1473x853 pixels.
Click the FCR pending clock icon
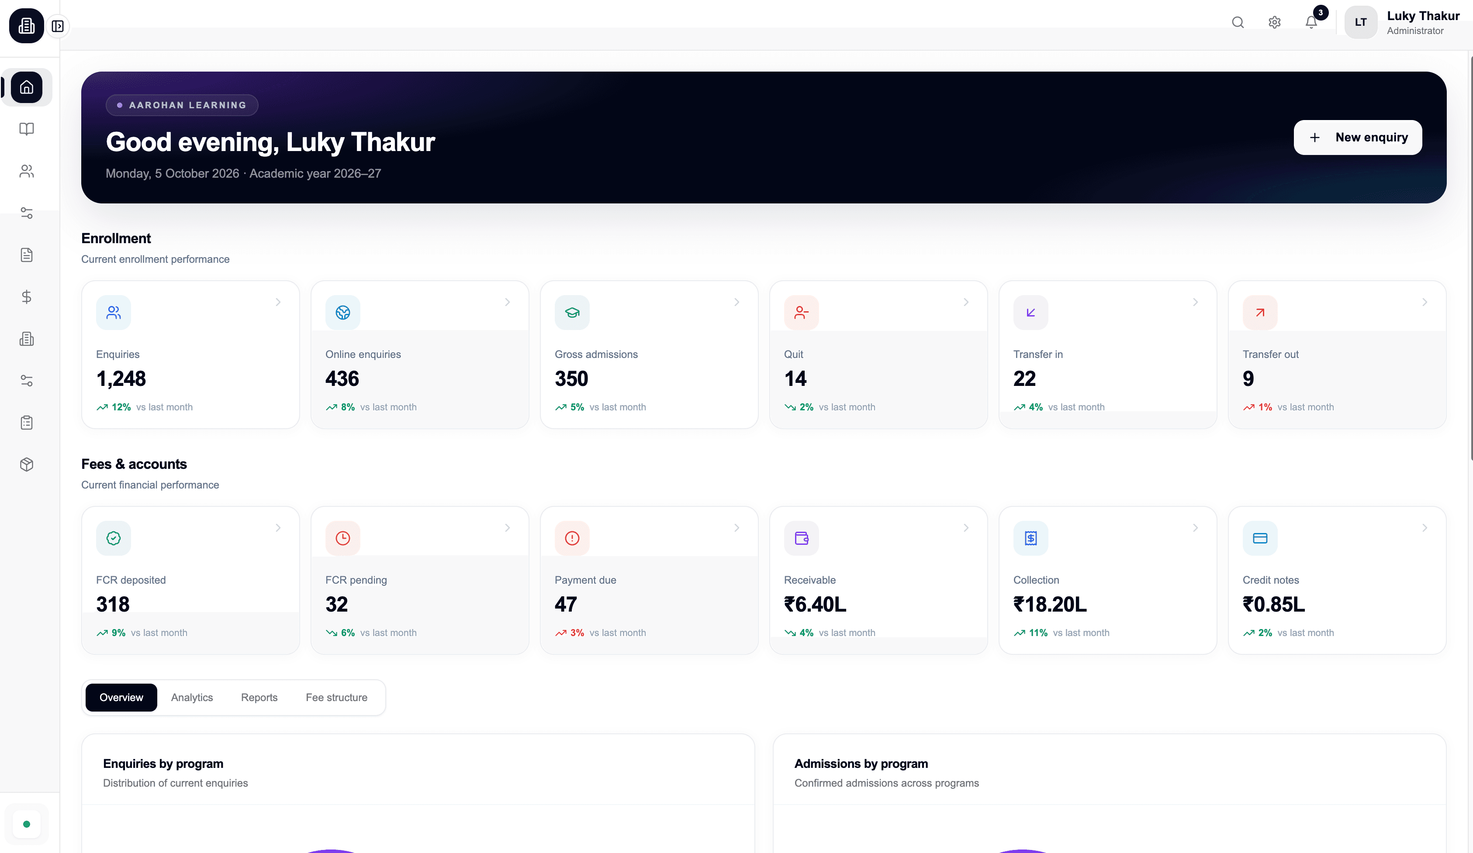click(x=342, y=538)
